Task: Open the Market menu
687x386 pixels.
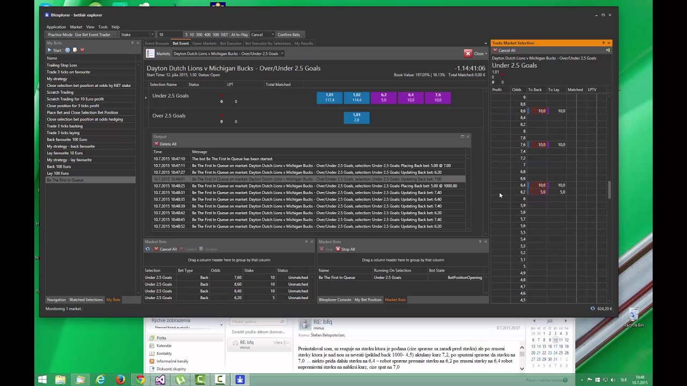Action: click(x=76, y=27)
